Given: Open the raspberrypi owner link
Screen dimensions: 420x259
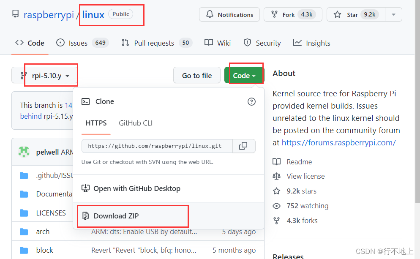Looking at the screenshot, I should click(49, 14).
